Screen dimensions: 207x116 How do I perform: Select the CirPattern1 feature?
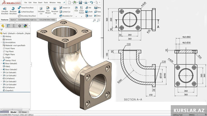[9, 79]
